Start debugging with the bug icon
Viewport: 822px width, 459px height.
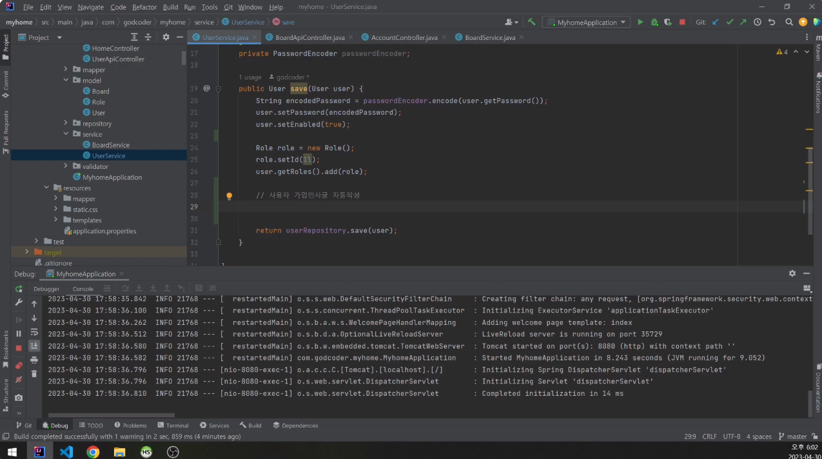(x=654, y=22)
